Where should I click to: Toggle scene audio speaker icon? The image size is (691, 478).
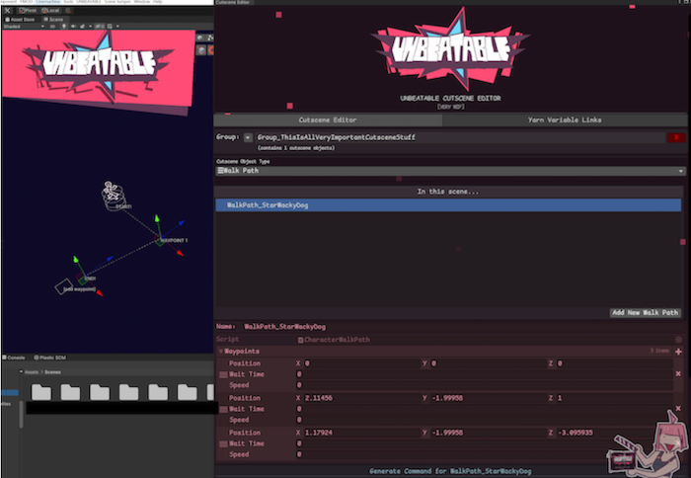point(73,27)
